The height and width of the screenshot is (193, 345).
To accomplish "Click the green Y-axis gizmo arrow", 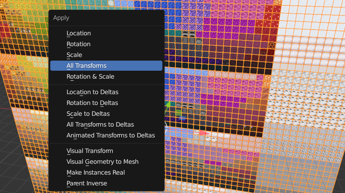I will [168, 105].
